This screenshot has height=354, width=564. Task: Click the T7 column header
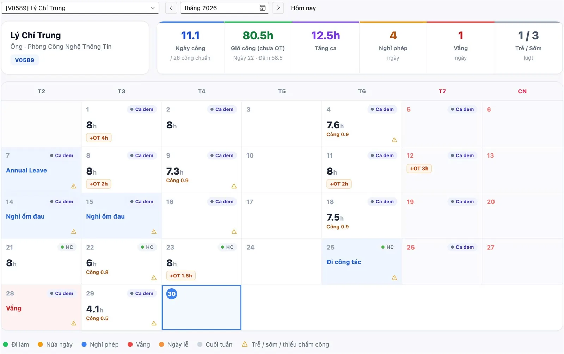tap(442, 91)
